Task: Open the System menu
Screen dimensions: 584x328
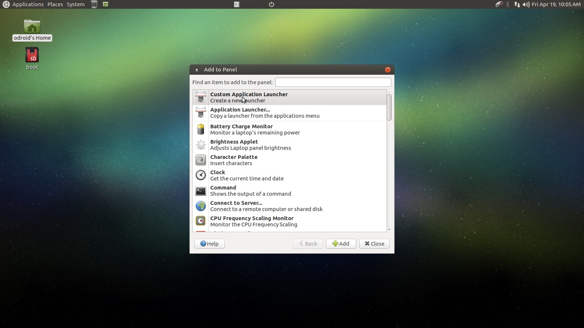Action: 75,4
